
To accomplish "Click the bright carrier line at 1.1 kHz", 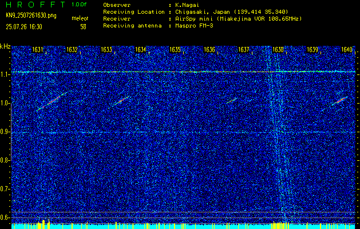I will pyautogui.click(x=184, y=72).
